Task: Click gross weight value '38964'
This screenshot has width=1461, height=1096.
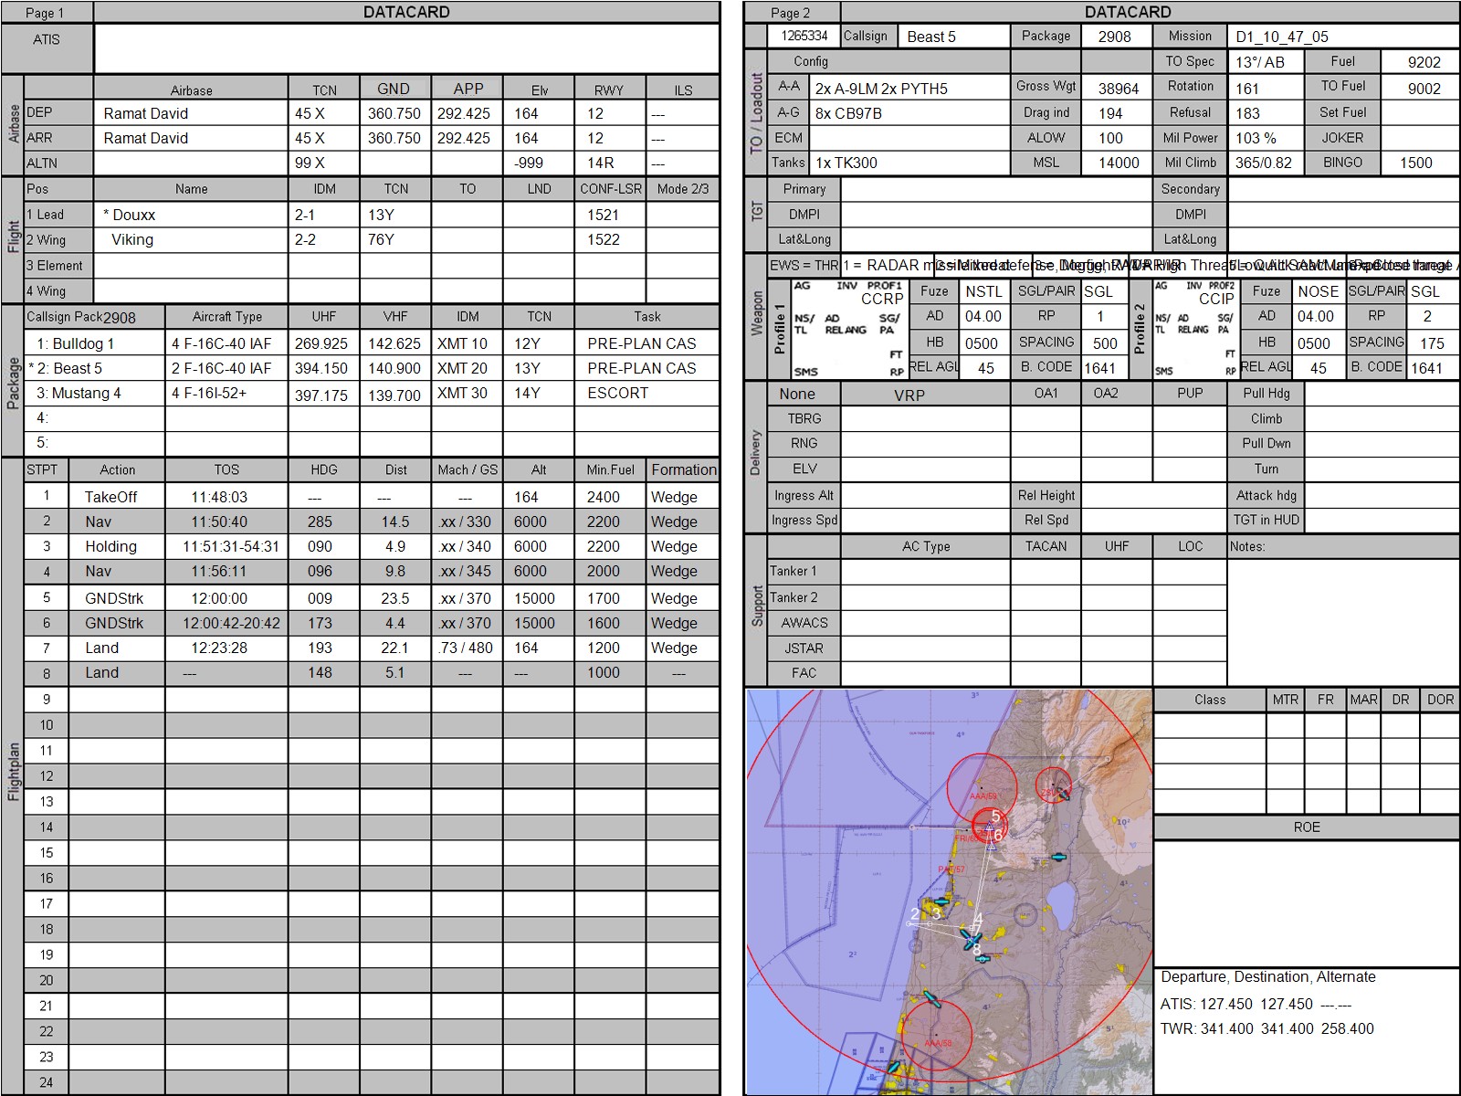Action: [x=1119, y=89]
